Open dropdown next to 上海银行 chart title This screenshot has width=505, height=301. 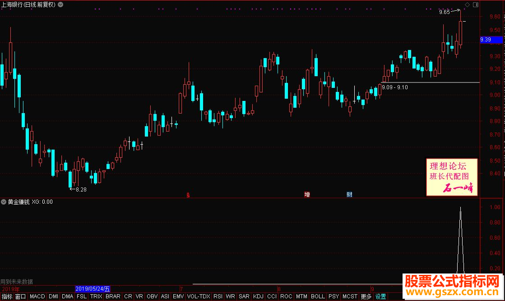click(60, 5)
